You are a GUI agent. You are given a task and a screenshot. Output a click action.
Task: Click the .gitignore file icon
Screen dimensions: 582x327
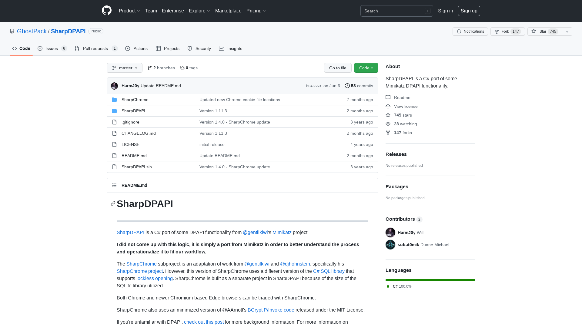pos(114,122)
